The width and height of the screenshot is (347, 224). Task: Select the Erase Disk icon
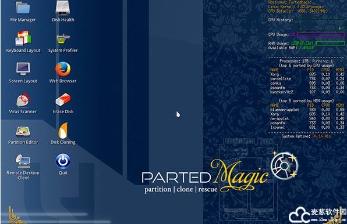[63, 103]
